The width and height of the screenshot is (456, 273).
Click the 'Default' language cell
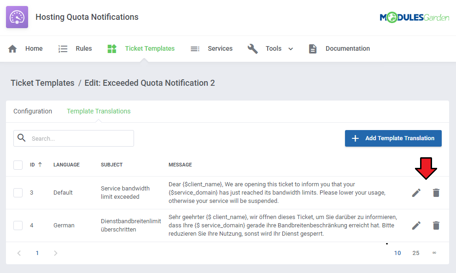pos(63,193)
